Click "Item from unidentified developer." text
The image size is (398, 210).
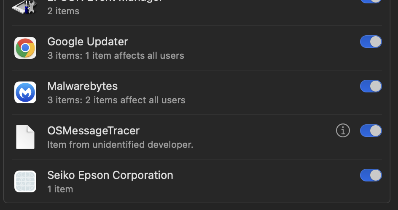click(x=120, y=144)
